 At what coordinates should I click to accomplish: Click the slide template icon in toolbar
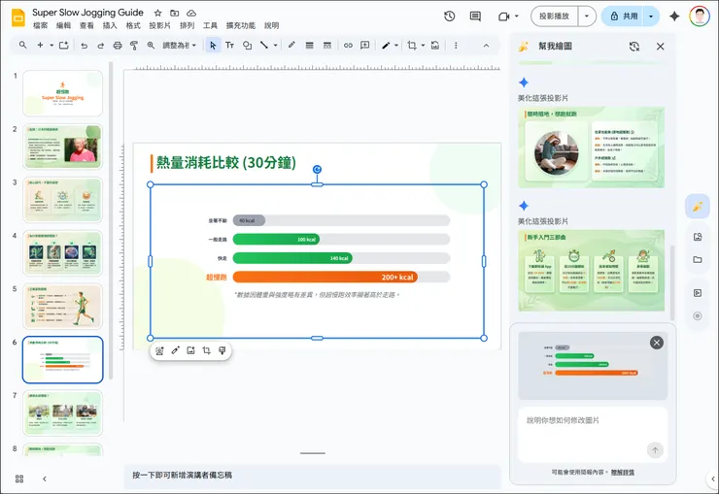click(x=64, y=45)
